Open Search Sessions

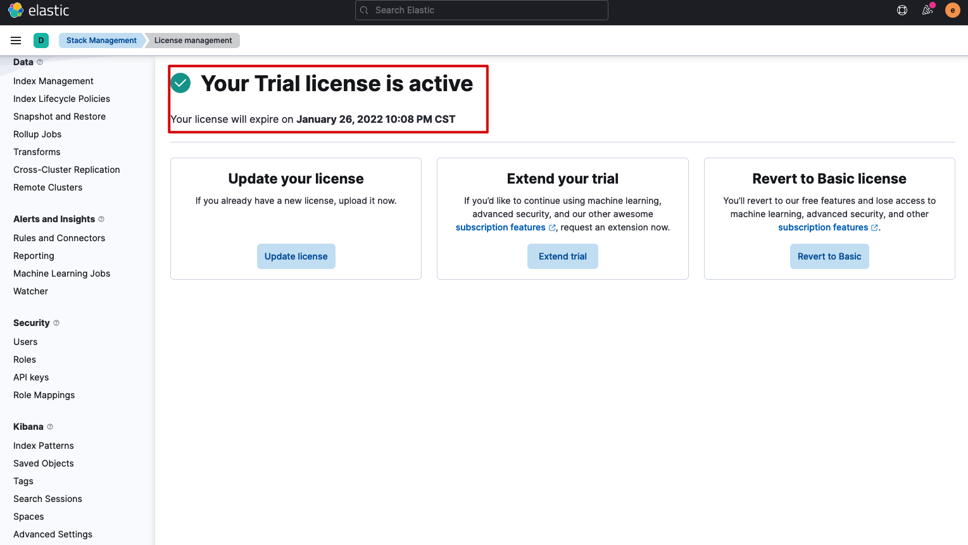click(x=47, y=499)
